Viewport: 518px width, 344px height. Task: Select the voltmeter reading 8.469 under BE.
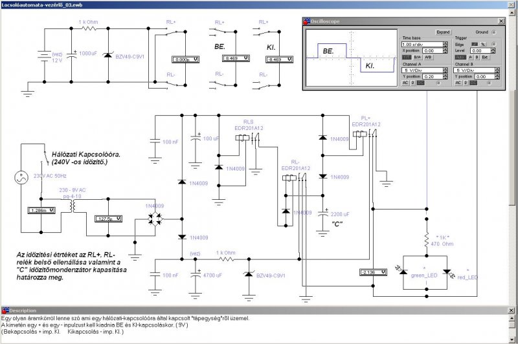pos(236,58)
